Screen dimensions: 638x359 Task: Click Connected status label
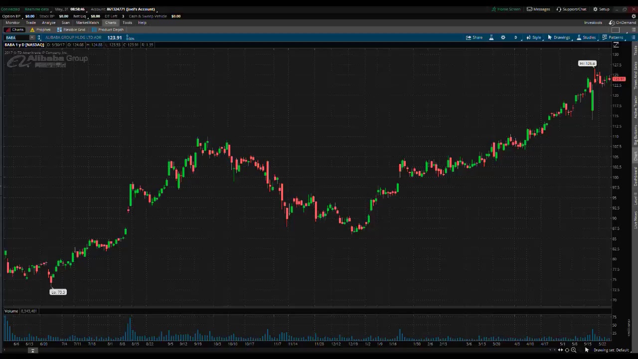pos(10,9)
